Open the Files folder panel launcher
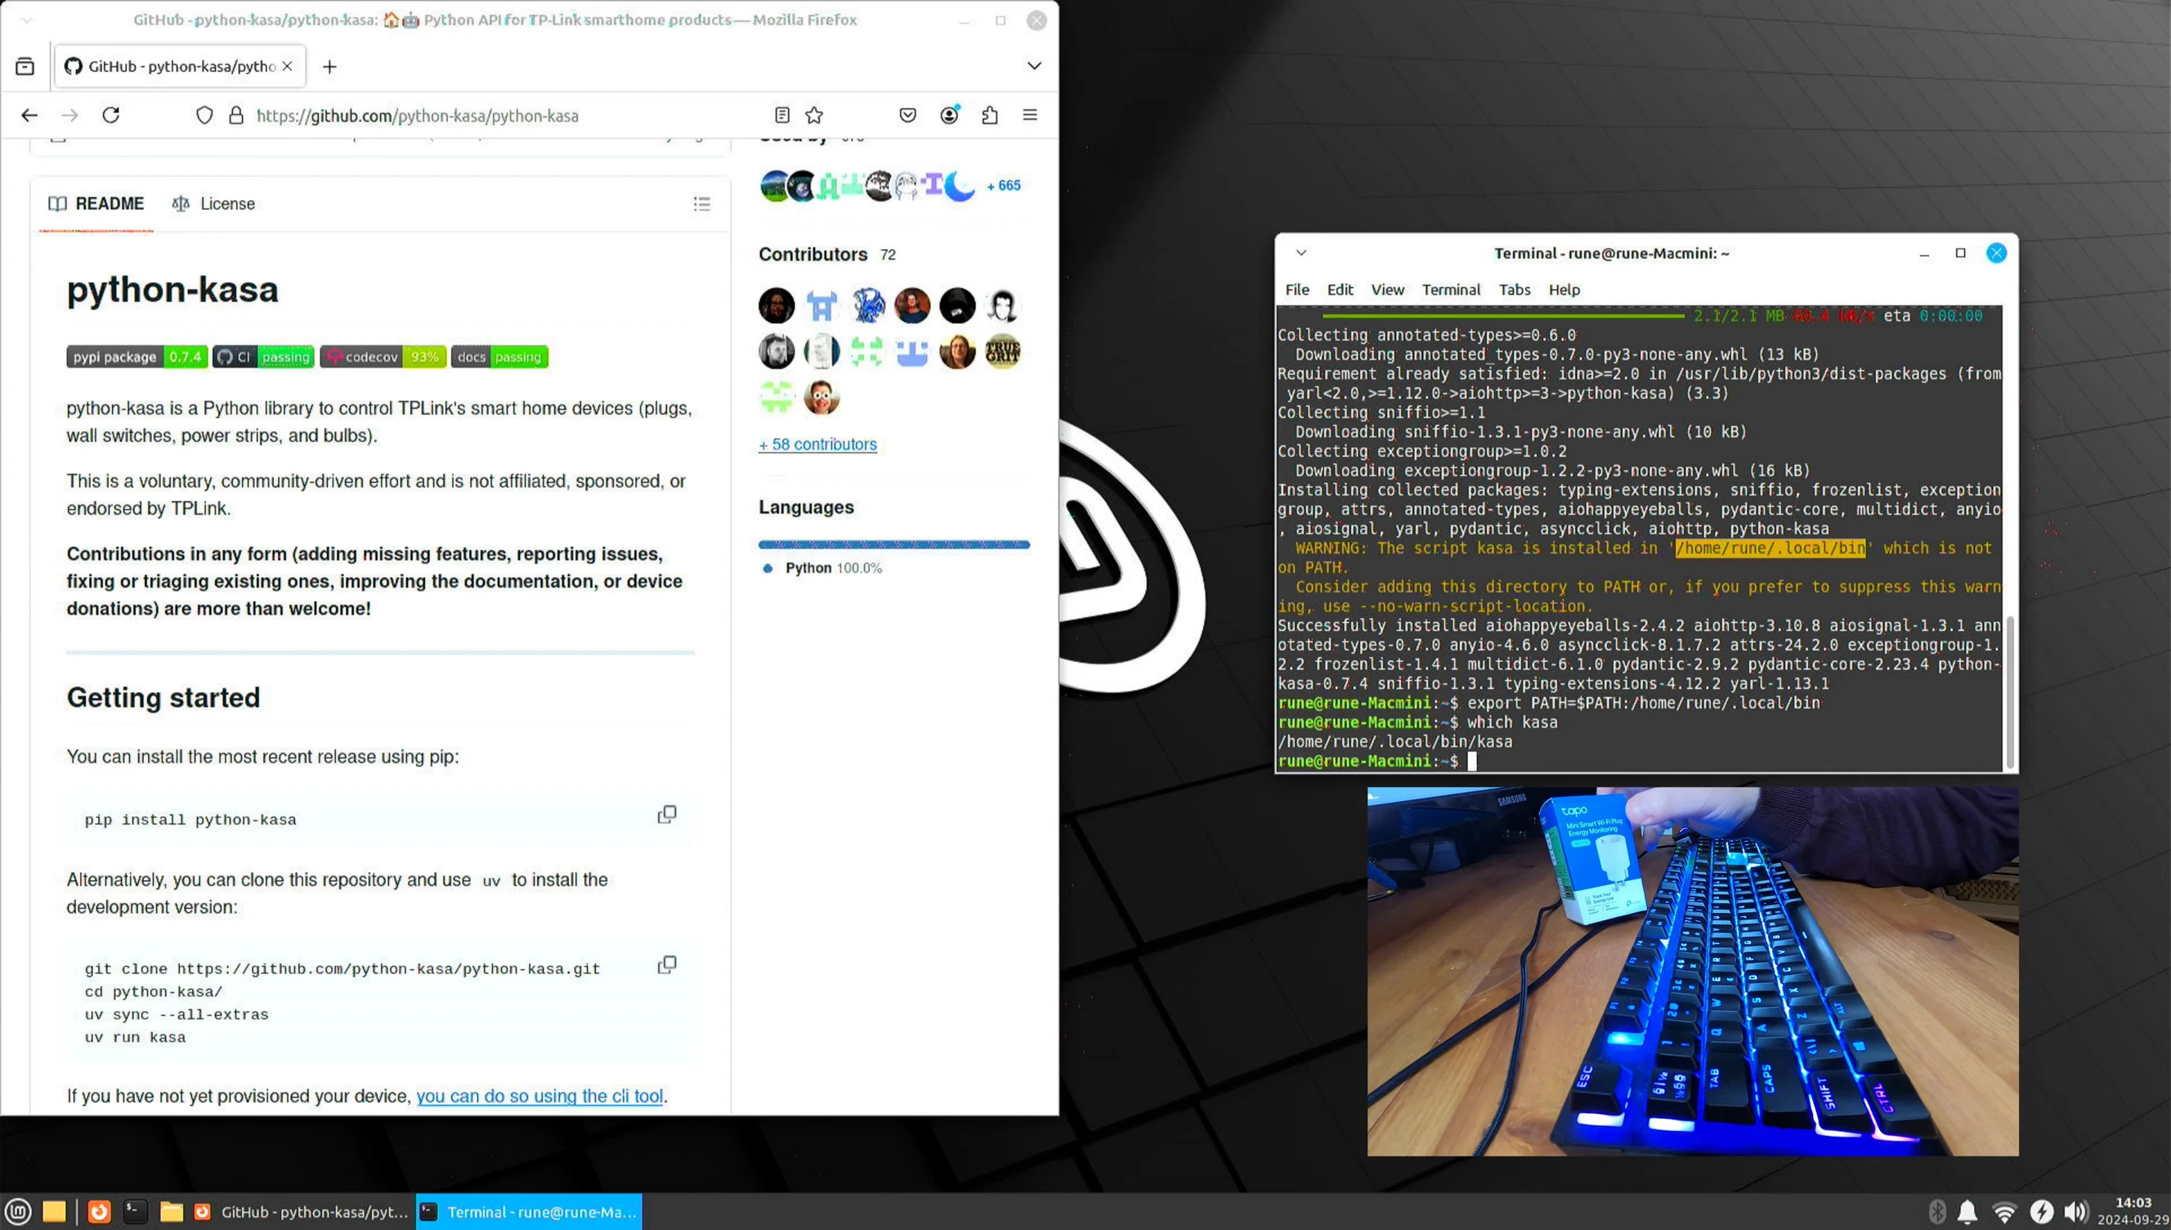 click(x=172, y=1211)
